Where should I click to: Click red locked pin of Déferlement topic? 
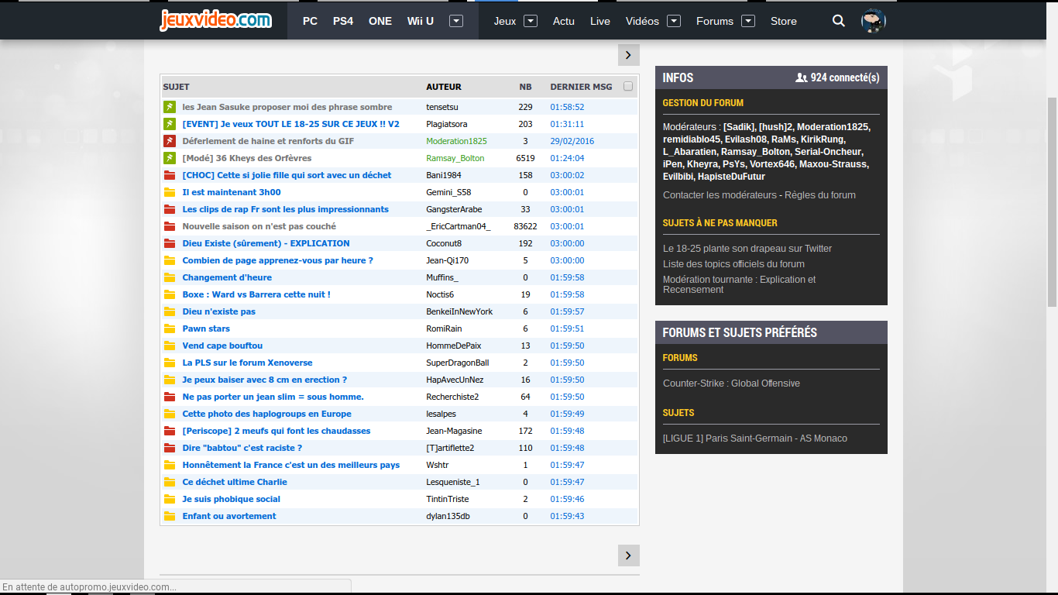(x=170, y=141)
